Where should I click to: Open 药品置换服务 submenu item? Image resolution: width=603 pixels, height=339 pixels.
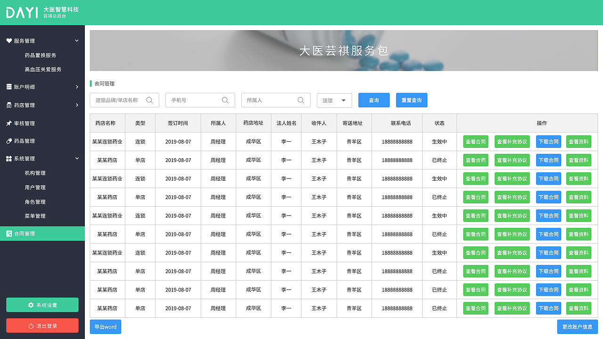click(x=41, y=55)
